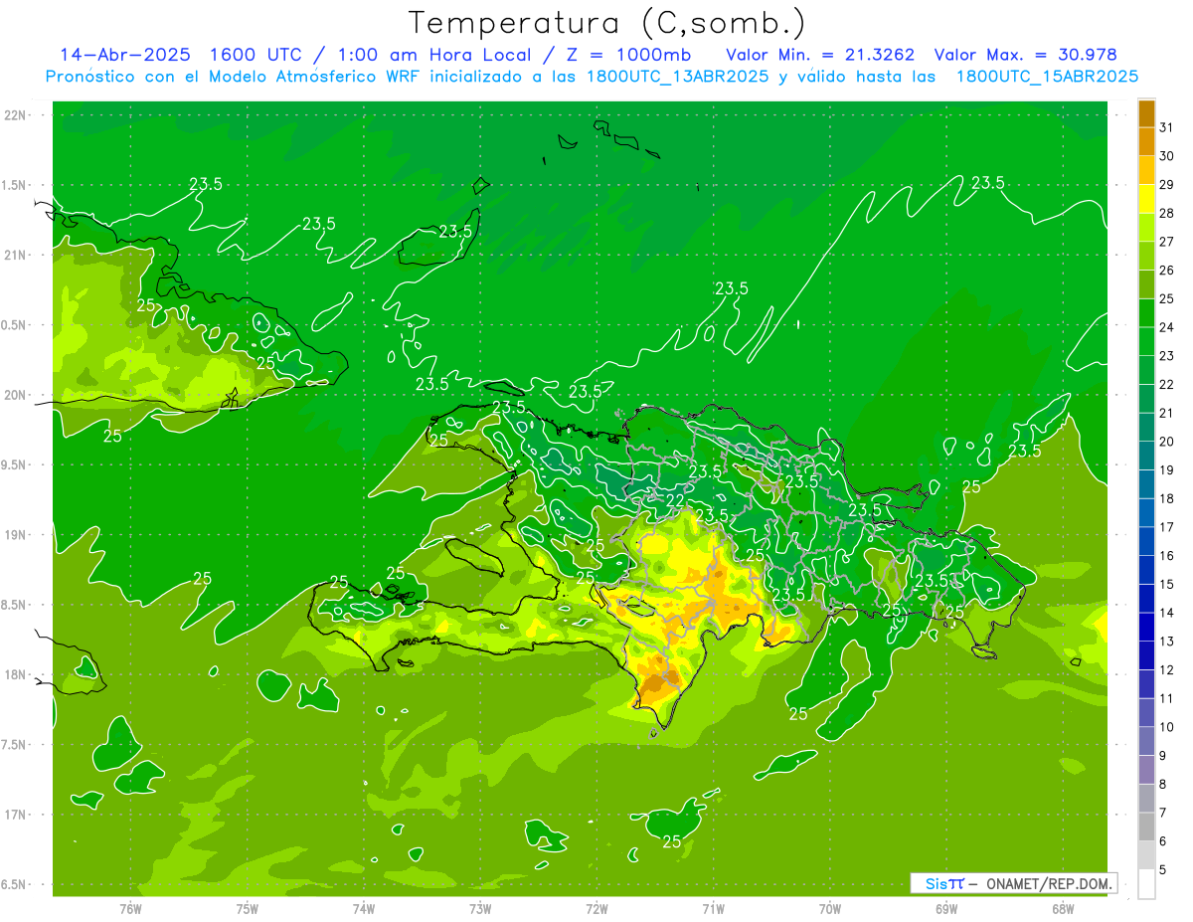Click the 18N latitude axis label
This screenshot has height=922, width=1193.
pos(16,674)
